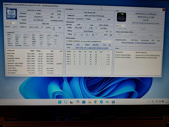Open the Windows Start menu
This screenshot has height=127, width=169.
tap(60, 102)
